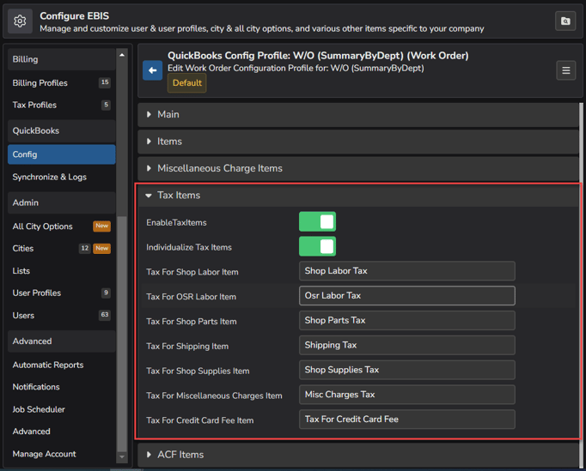Toggle the Individualize Tax Items switch

coord(317,247)
